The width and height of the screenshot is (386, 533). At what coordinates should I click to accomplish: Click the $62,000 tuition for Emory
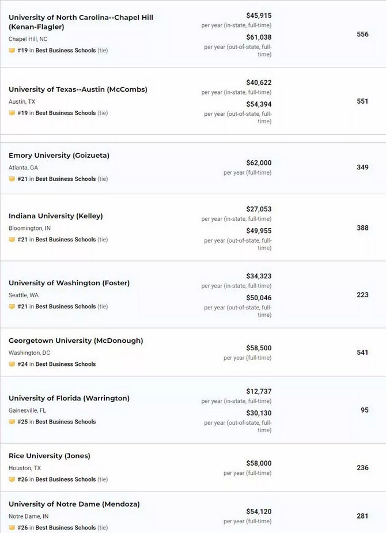pos(259,163)
